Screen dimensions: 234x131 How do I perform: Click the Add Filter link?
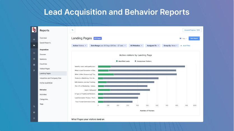click(186, 45)
